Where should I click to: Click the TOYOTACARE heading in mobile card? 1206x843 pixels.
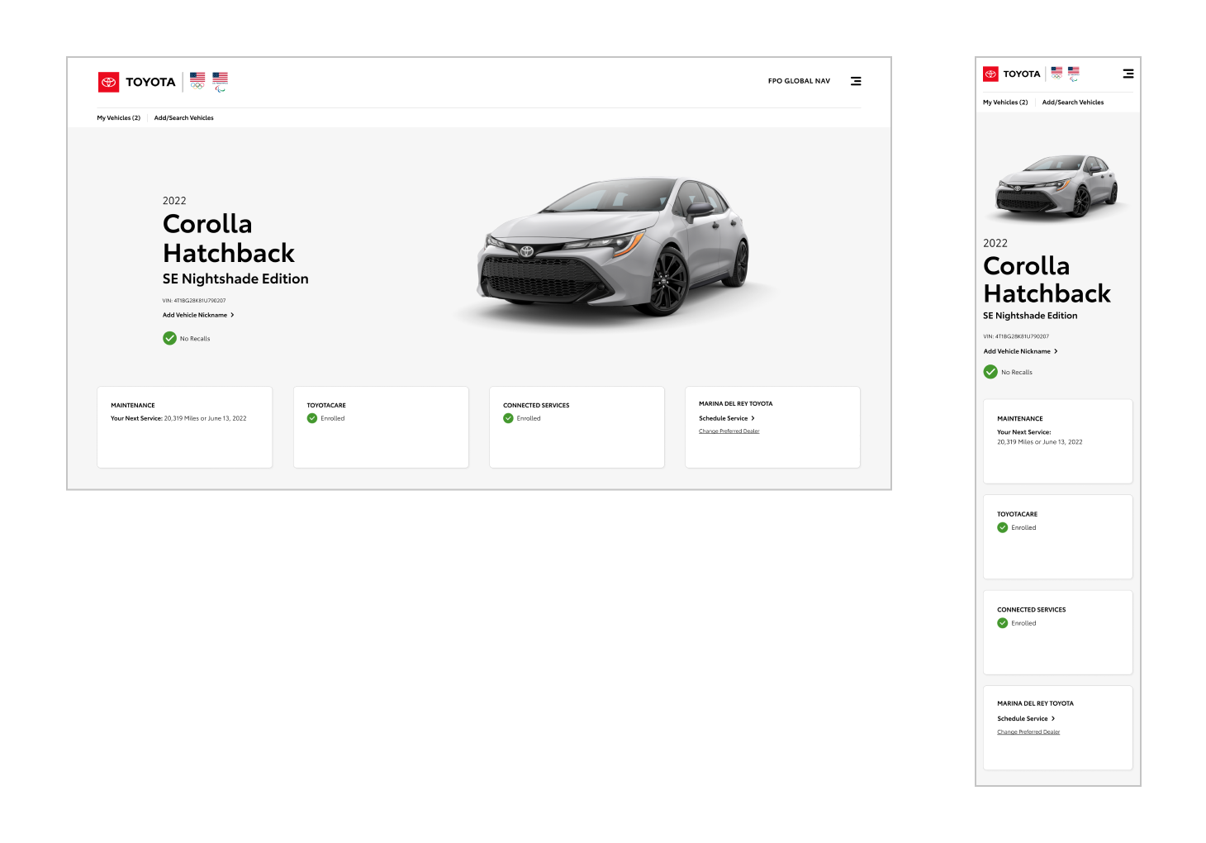tap(1017, 514)
